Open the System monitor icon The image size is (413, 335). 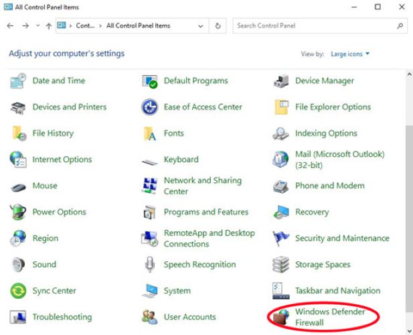[150, 291]
